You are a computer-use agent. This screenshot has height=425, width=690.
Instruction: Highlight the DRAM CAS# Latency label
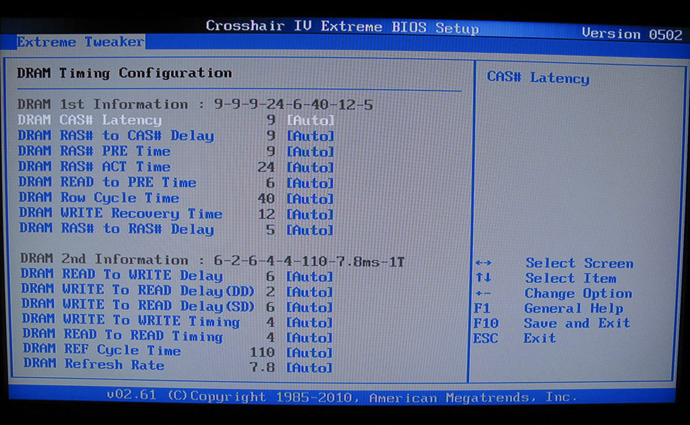point(90,120)
